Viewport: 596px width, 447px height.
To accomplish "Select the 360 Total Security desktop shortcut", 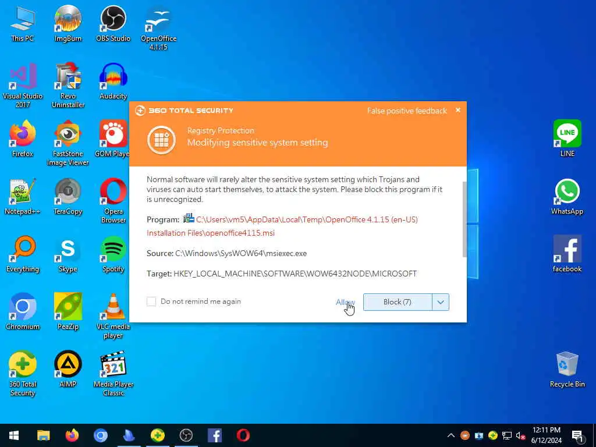I will pyautogui.click(x=23, y=374).
